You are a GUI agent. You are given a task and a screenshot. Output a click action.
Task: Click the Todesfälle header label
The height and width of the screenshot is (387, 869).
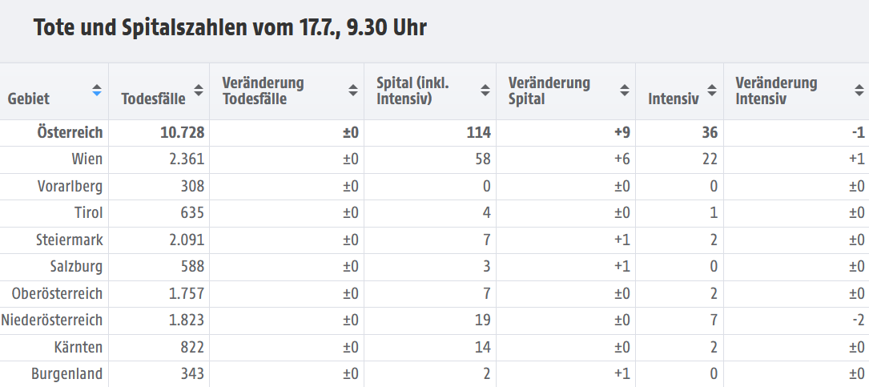click(153, 99)
